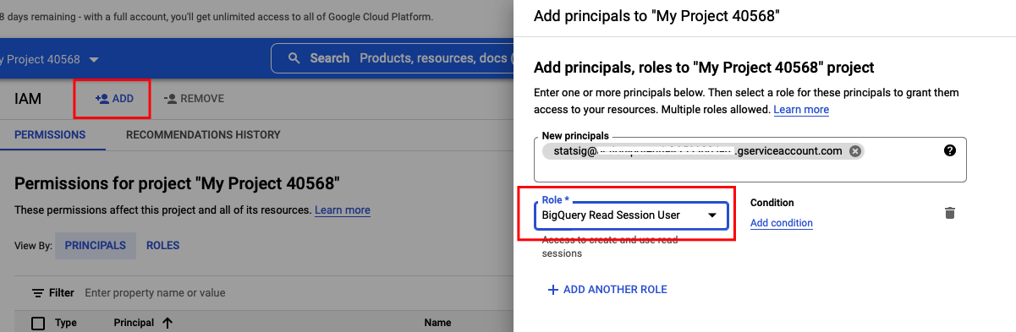Viewport: 1016px width, 332px height.
Task: Focus the New principals input area
Action: 750,160
